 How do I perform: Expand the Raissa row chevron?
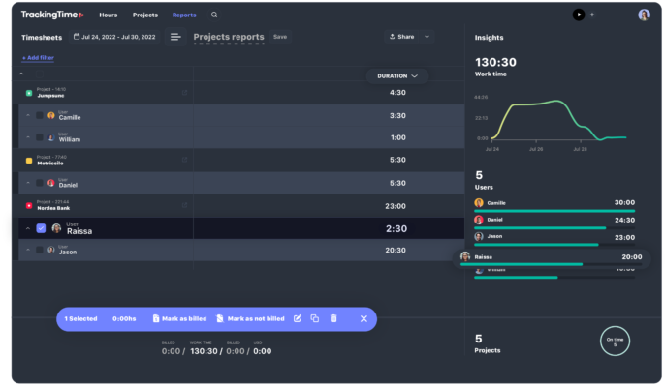coord(28,228)
